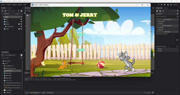Open the Debug menu

(x=14, y=5)
